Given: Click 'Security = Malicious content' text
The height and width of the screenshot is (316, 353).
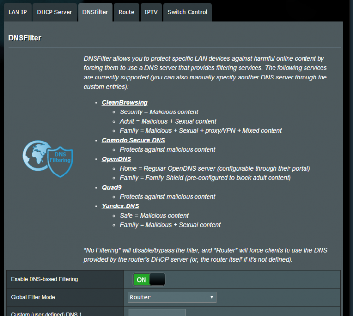Looking at the screenshot, I should pyautogui.click(x=159, y=112).
